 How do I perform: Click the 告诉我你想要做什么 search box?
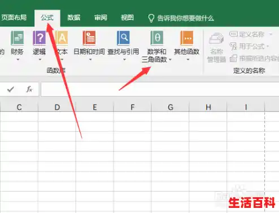[186, 18]
